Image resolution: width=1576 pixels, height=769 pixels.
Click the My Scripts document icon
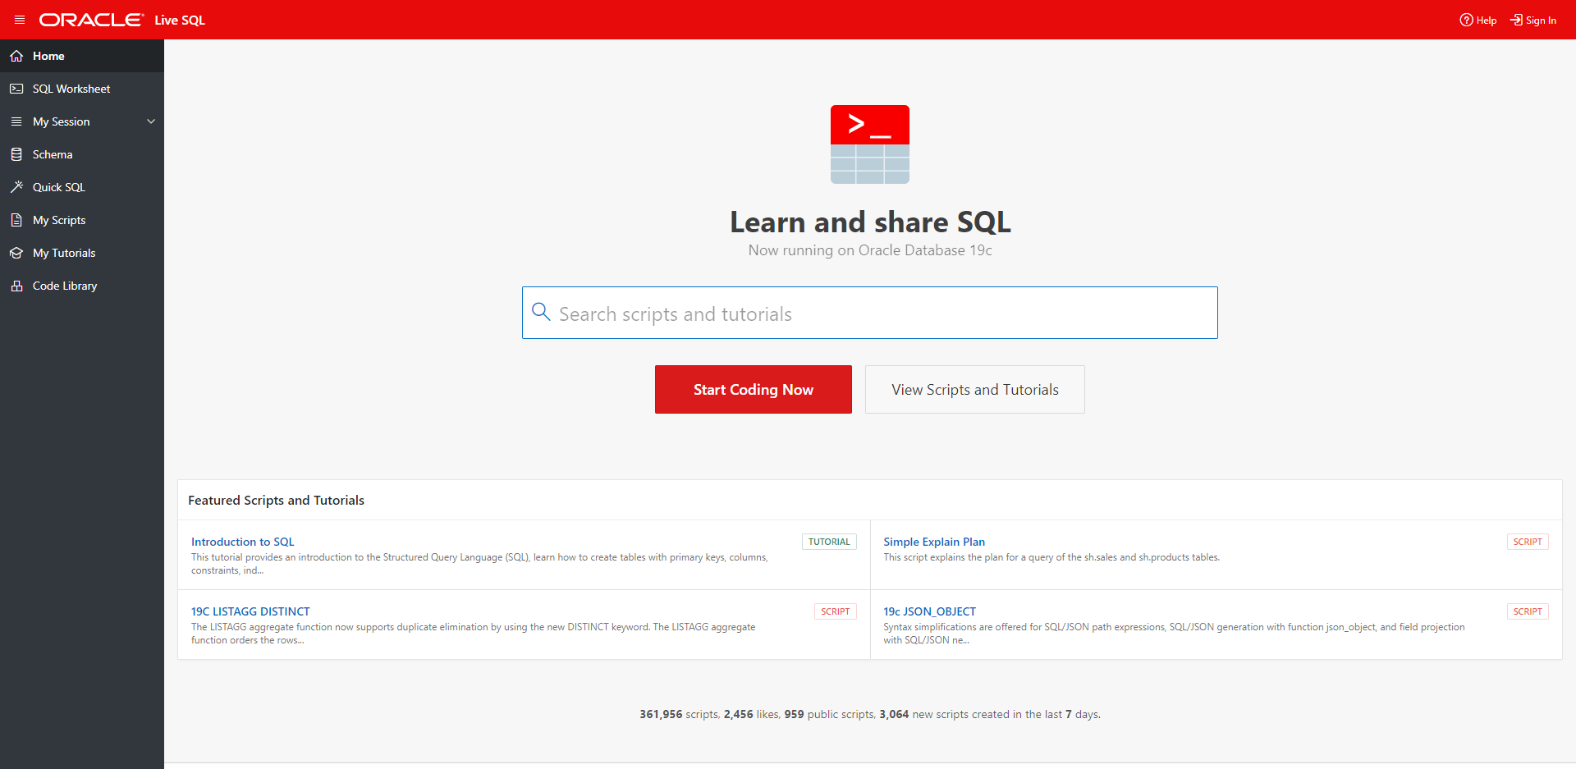[x=16, y=220]
